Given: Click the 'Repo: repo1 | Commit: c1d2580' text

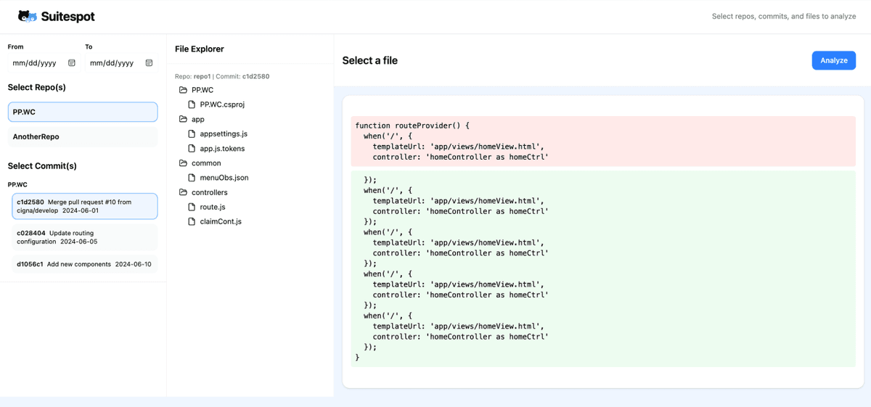Looking at the screenshot, I should (x=222, y=76).
